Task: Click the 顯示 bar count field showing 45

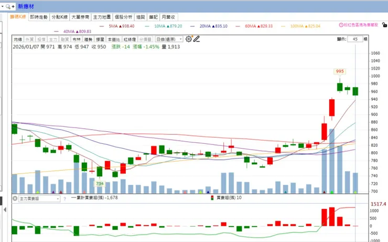Action: 355,39
